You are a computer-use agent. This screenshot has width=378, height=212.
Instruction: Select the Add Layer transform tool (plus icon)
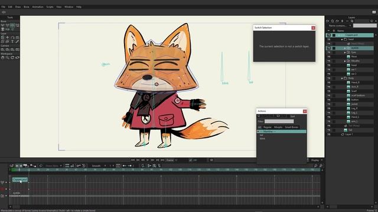pyautogui.click(x=8, y=38)
